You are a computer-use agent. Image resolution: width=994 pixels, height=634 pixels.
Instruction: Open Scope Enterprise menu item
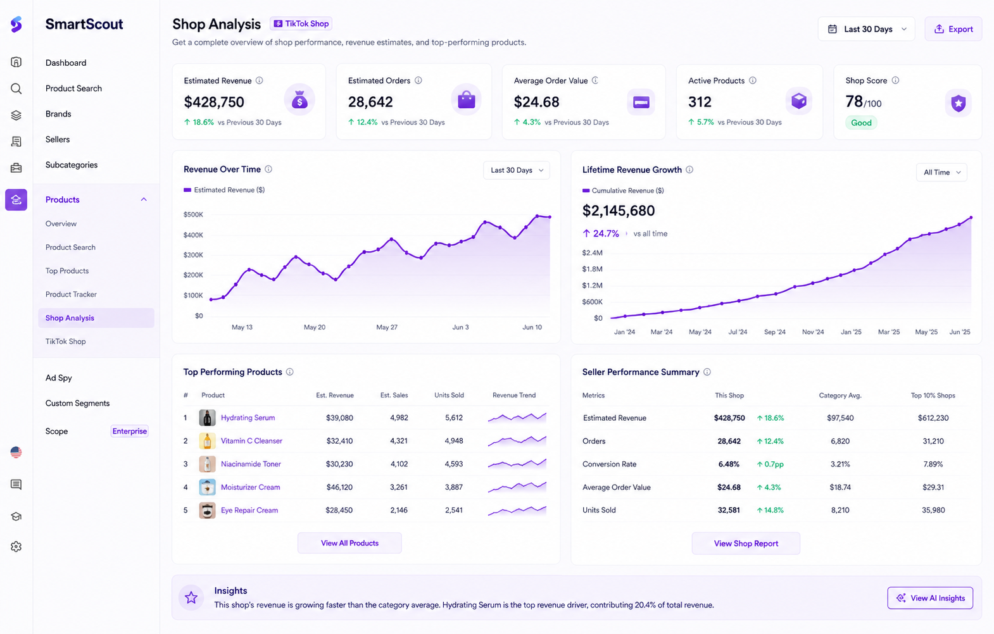pyautogui.click(x=96, y=432)
